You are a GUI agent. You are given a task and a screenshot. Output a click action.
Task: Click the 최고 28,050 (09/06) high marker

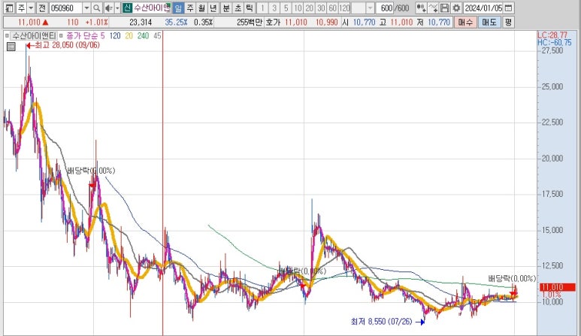coord(63,45)
